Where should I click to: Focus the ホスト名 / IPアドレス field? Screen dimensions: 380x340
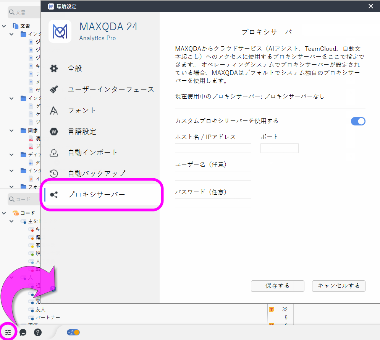point(213,148)
